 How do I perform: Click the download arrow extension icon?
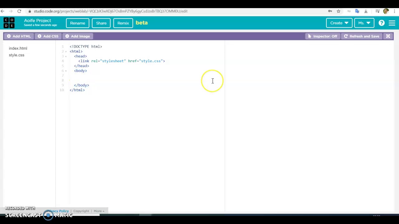coord(366,11)
